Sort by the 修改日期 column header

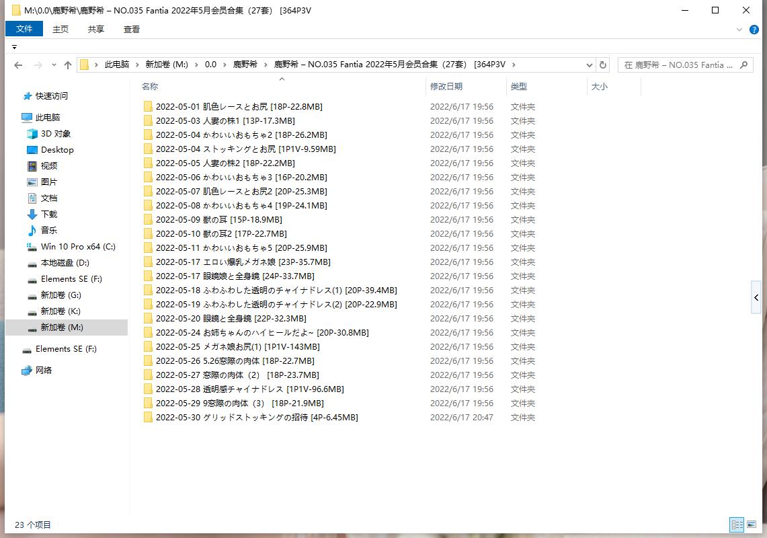[446, 87]
